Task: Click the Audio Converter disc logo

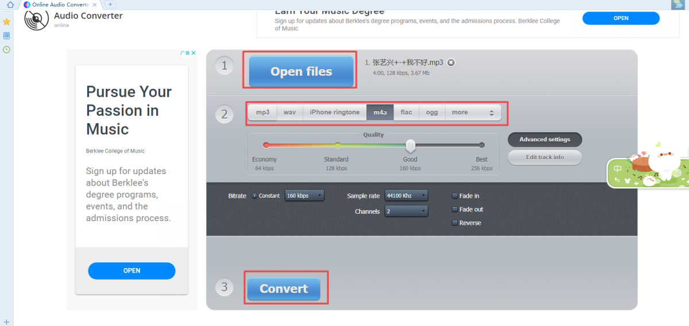Action: (36, 19)
